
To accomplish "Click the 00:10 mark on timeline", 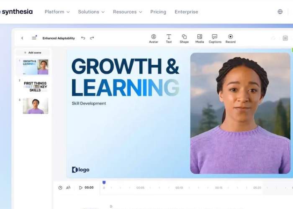I will click(179, 188).
